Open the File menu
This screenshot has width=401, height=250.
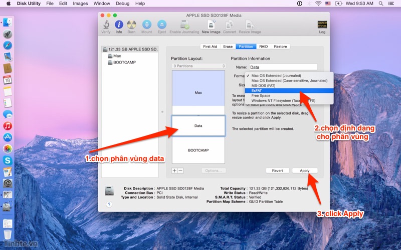pyautogui.click(x=50, y=3)
